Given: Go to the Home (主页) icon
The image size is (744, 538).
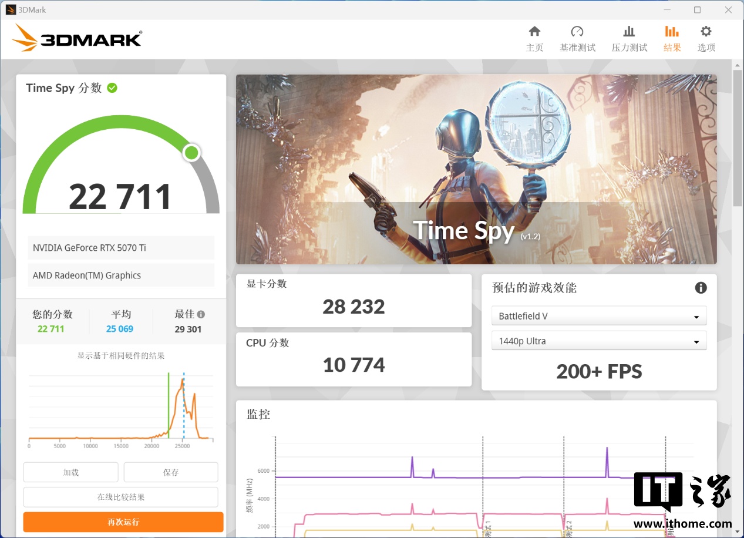Looking at the screenshot, I should 534,32.
